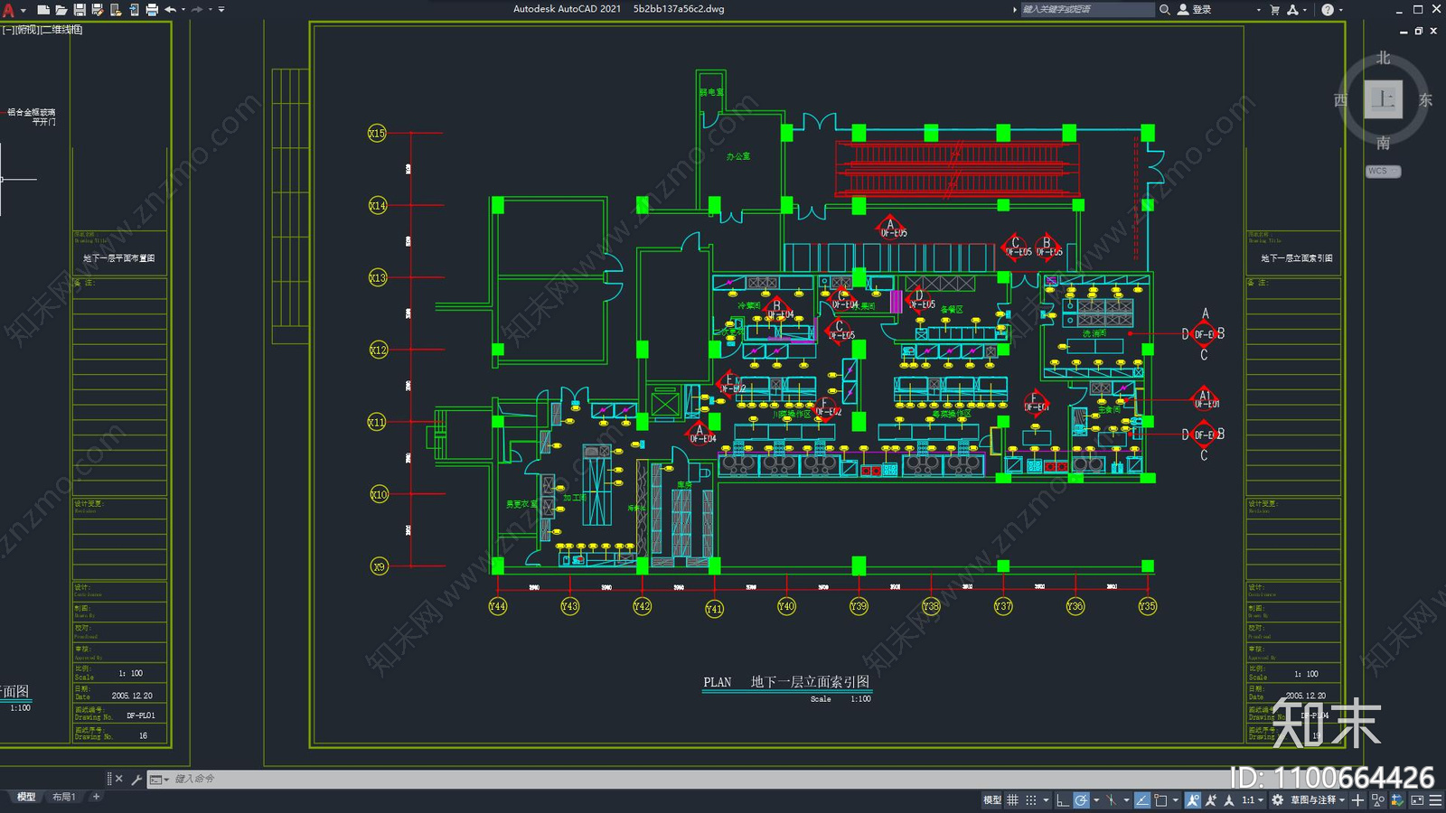This screenshot has height=813, width=1446.
Task: Open the 二维线框 visual style menu
Action: point(62,30)
